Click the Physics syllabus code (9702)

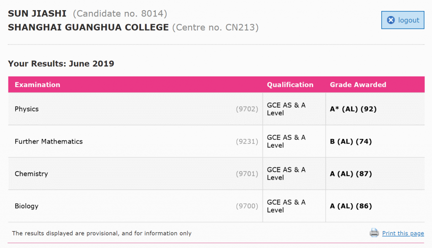coord(247,109)
